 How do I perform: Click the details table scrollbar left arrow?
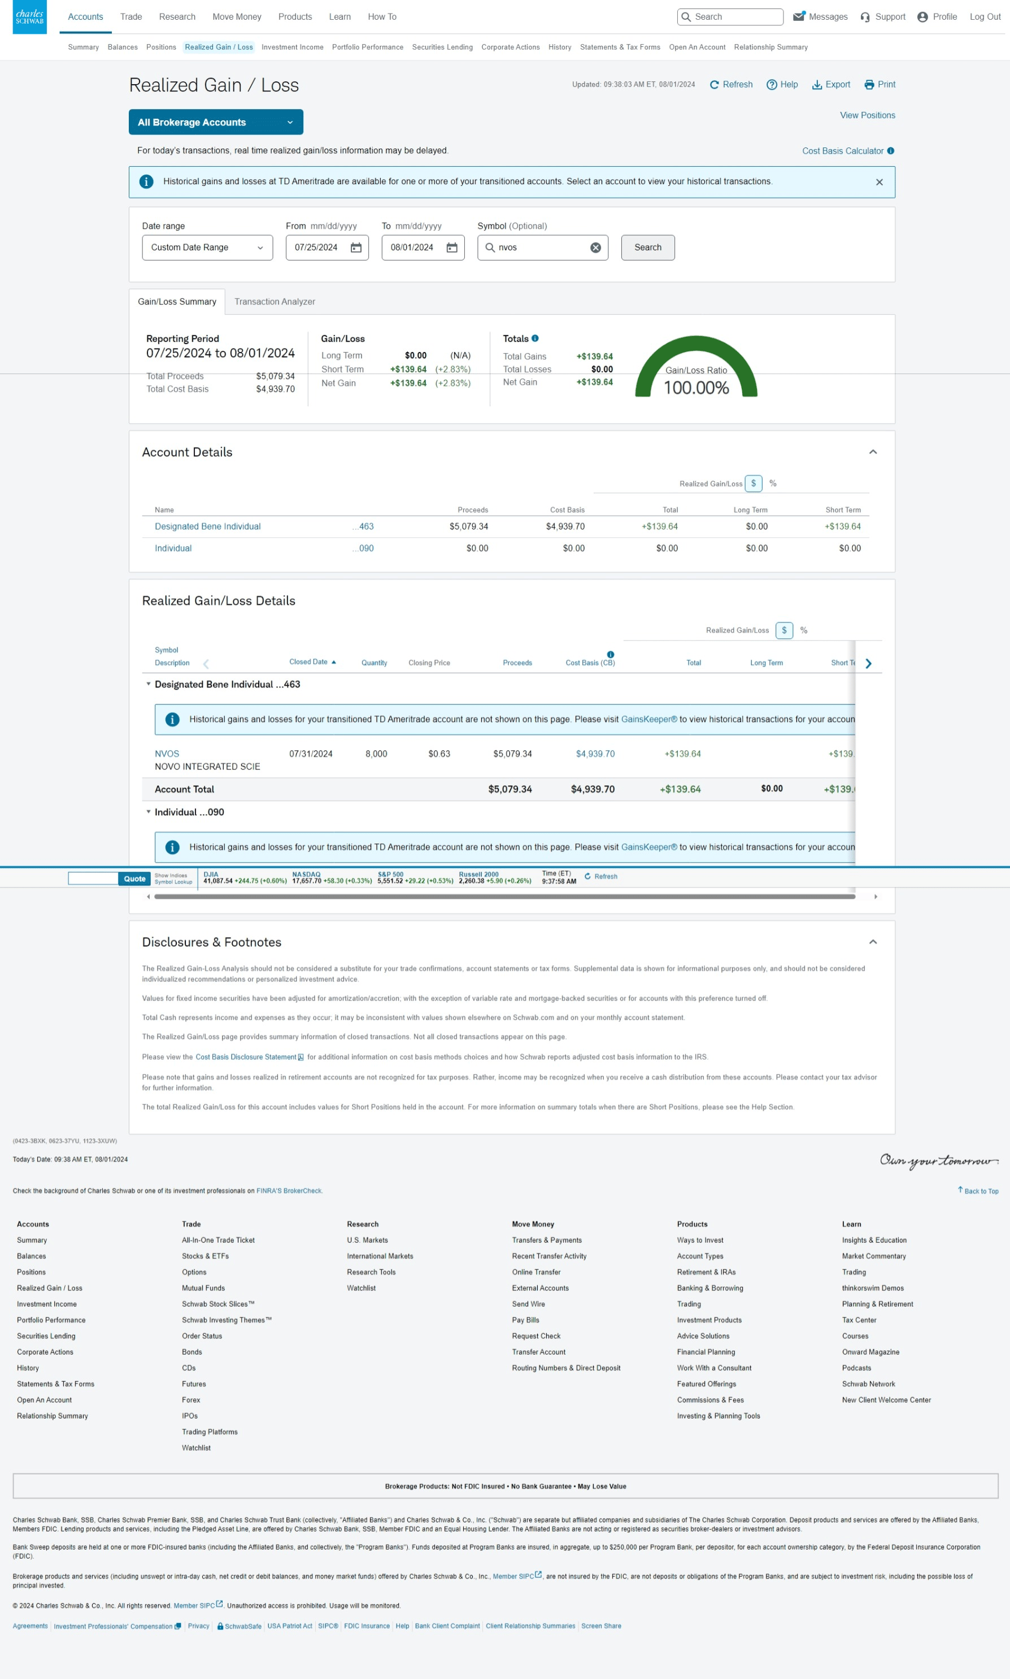point(149,897)
